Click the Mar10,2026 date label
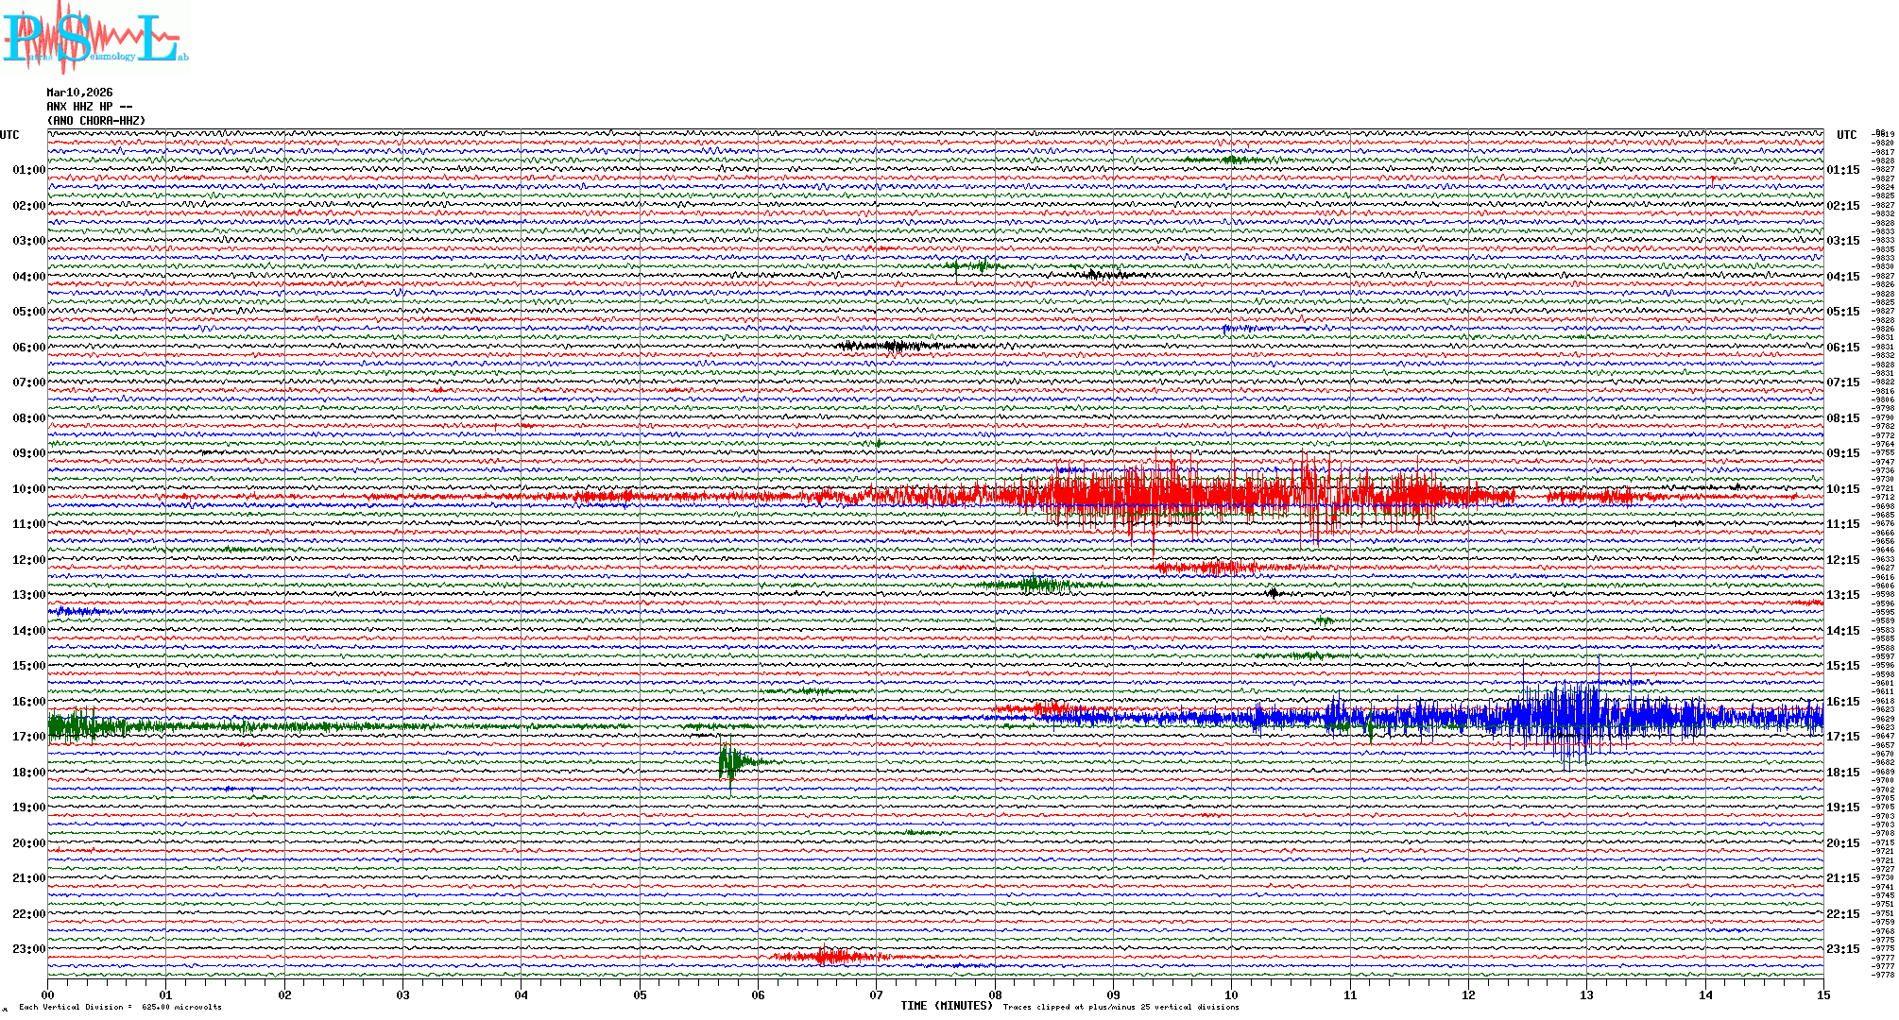 click(x=79, y=93)
